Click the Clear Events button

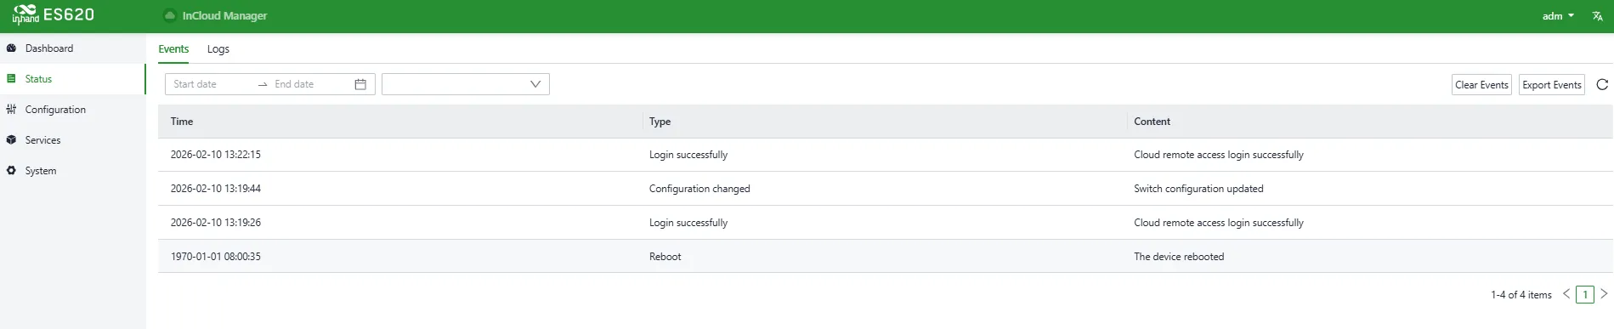tap(1481, 84)
